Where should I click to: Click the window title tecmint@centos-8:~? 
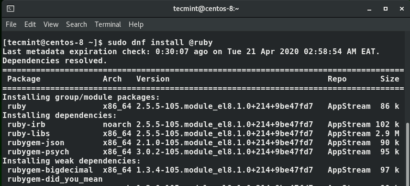[206, 9]
